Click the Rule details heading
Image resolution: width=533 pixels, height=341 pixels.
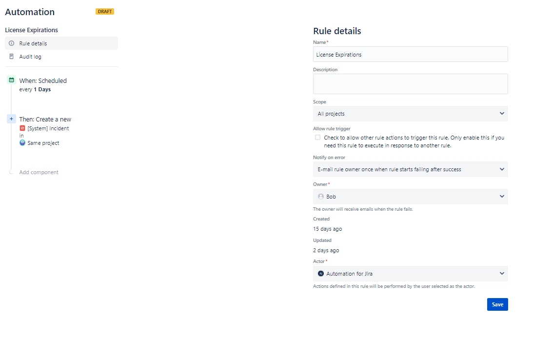click(x=337, y=31)
